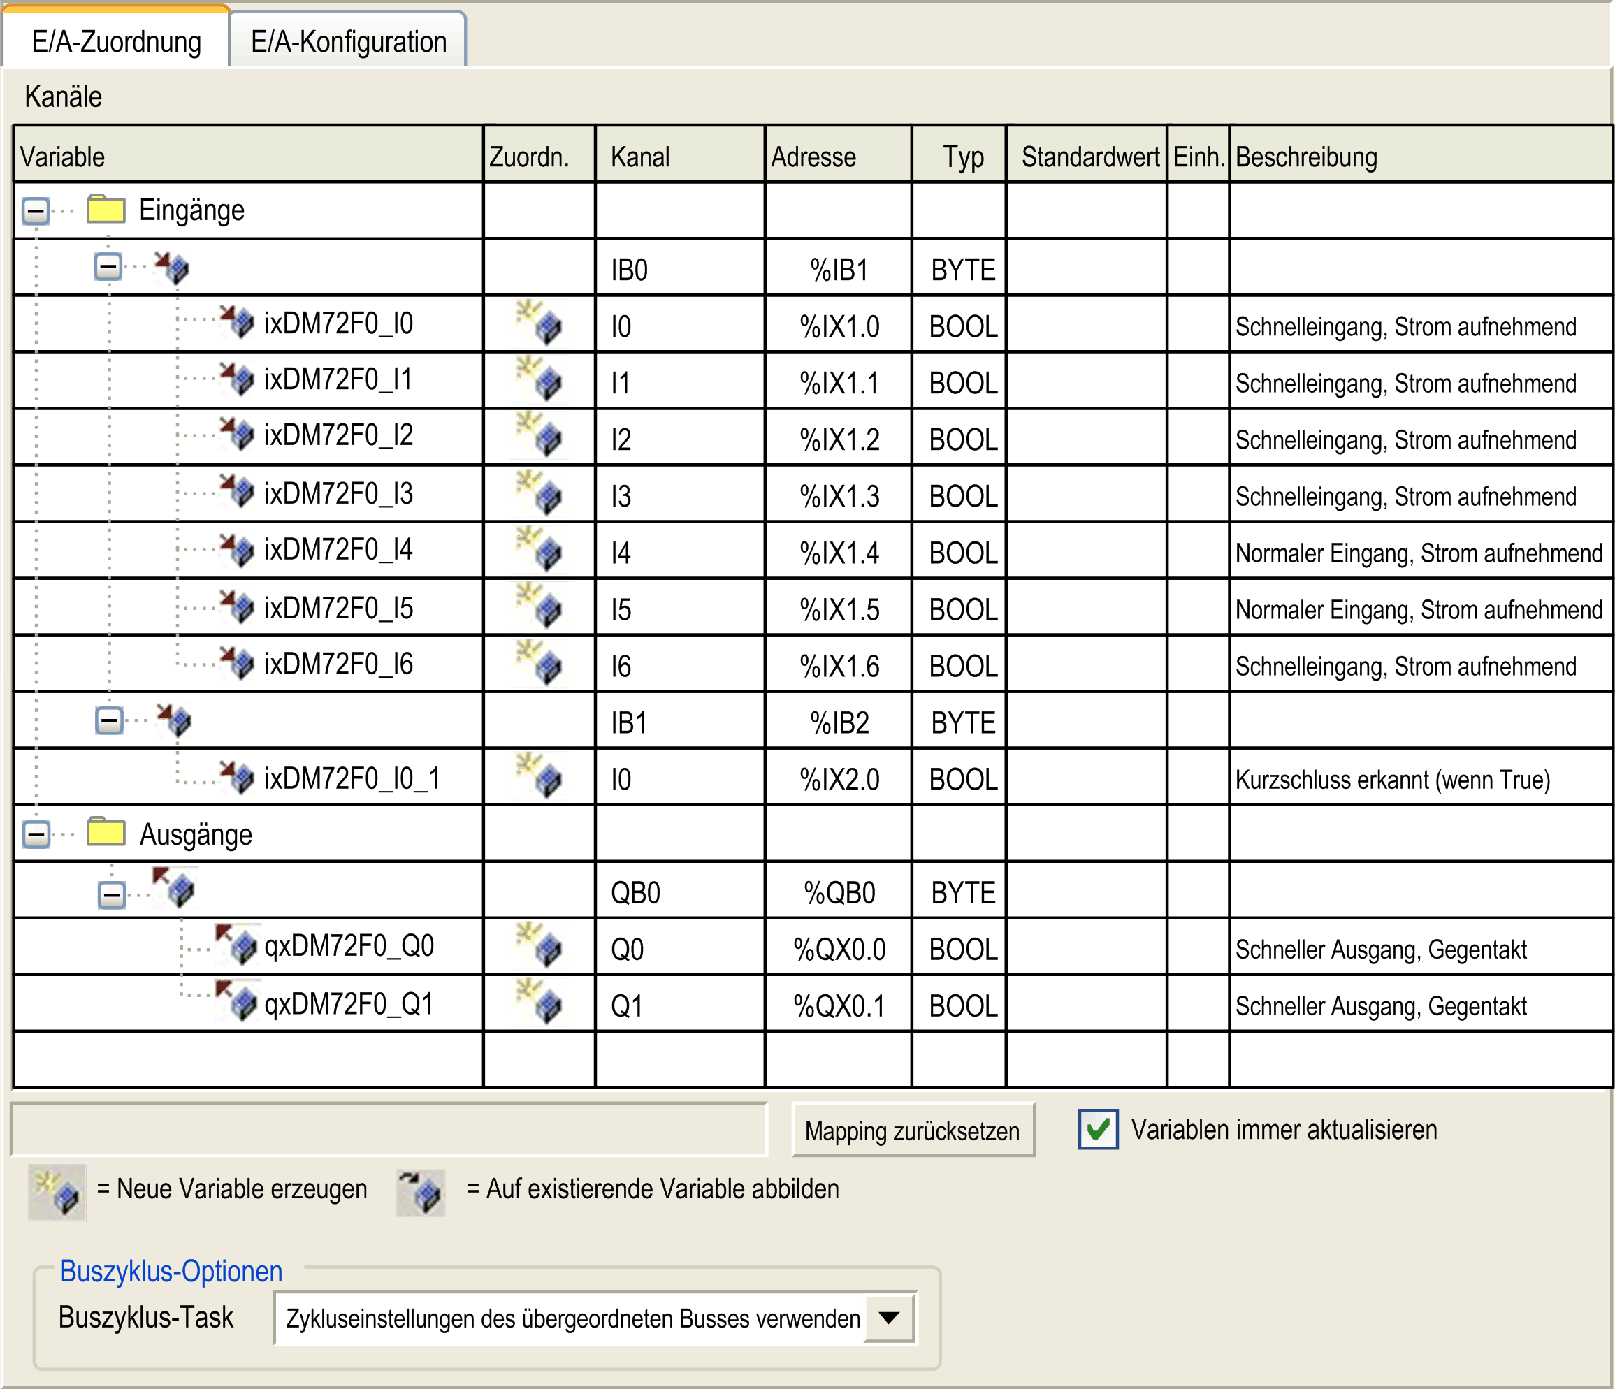Click the mapping icon for ixDM72F0_I4
This screenshot has width=1615, height=1389.
[x=539, y=548]
